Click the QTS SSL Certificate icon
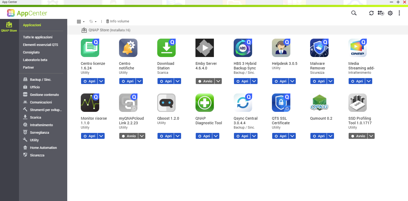The image size is (408, 201). click(x=281, y=103)
